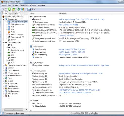Click the Mobile DualCore Intel Core 2 Duo link

pos(81,19)
